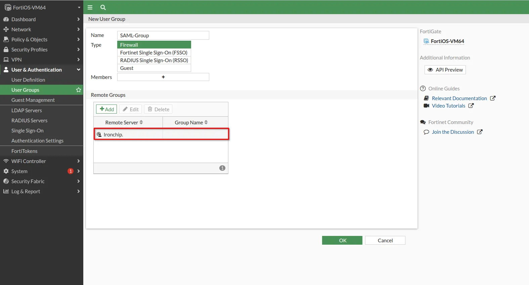Click the Name input field
Screen dimensions: 529x285
point(163,35)
